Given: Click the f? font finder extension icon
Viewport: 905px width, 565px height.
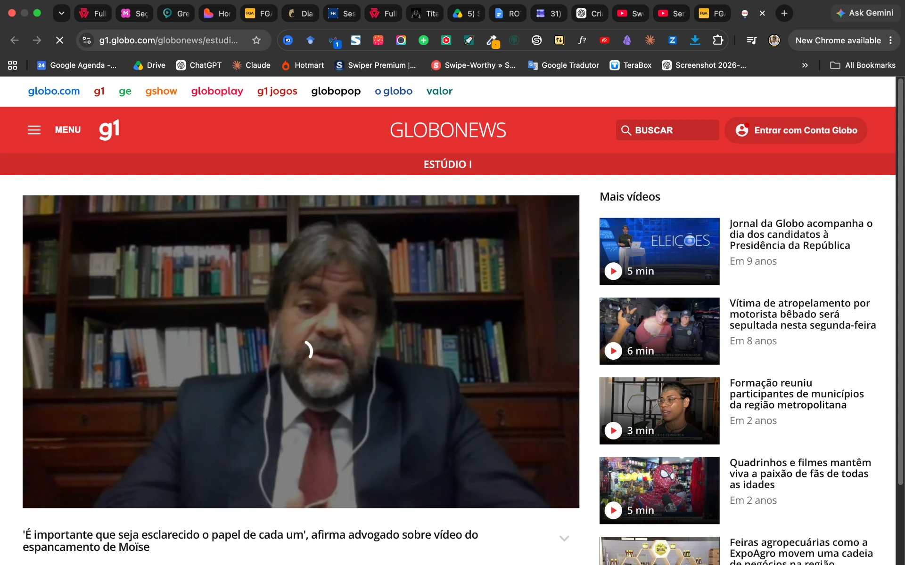Looking at the screenshot, I should [x=582, y=40].
